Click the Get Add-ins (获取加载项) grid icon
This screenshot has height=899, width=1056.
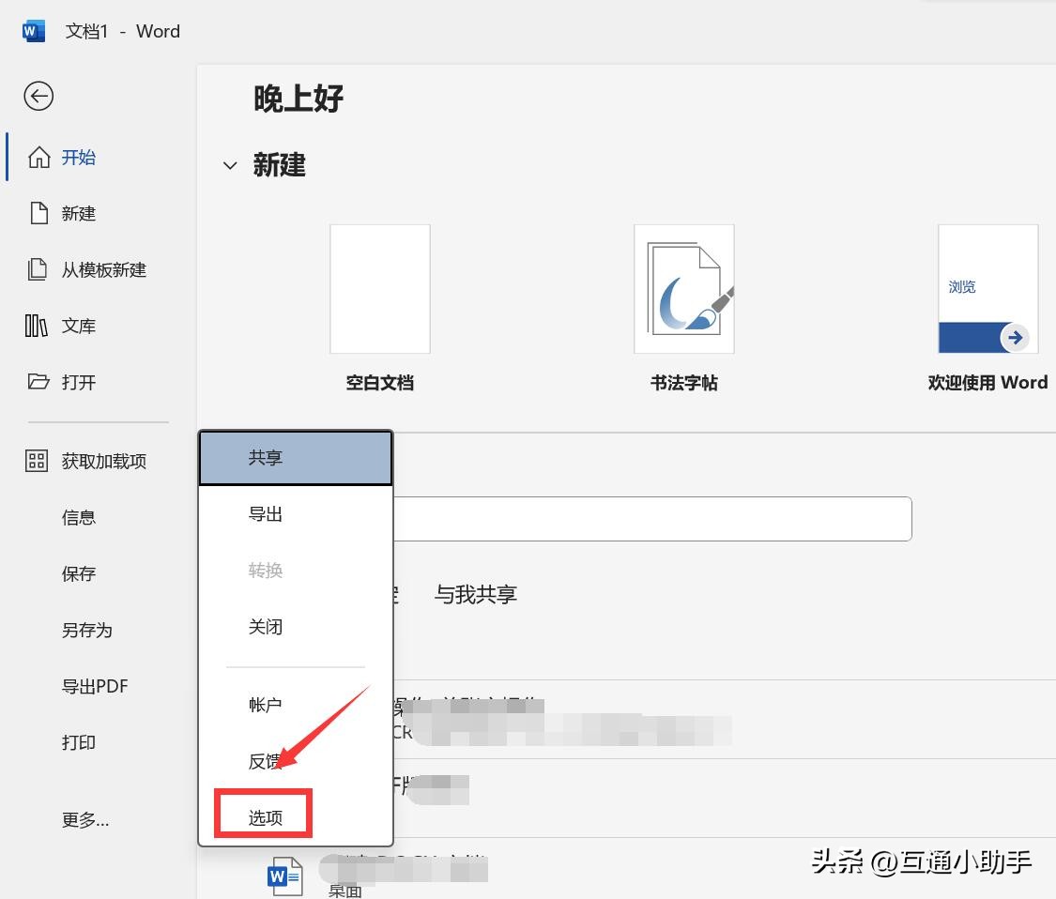click(37, 461)
